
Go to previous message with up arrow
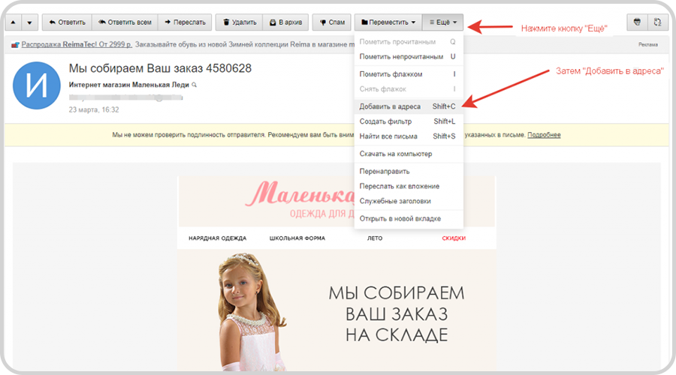click(x=13, y=22)
